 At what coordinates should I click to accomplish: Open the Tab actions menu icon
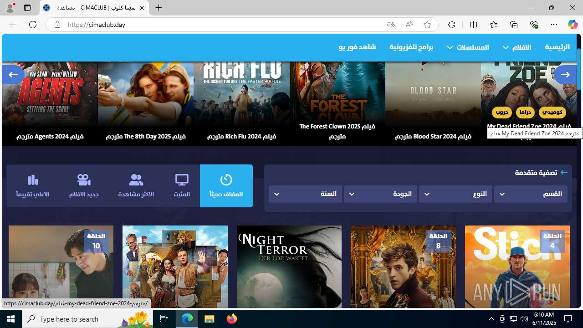[x=27, y=8]
